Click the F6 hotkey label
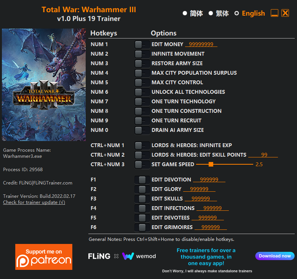 coord(93,227)
